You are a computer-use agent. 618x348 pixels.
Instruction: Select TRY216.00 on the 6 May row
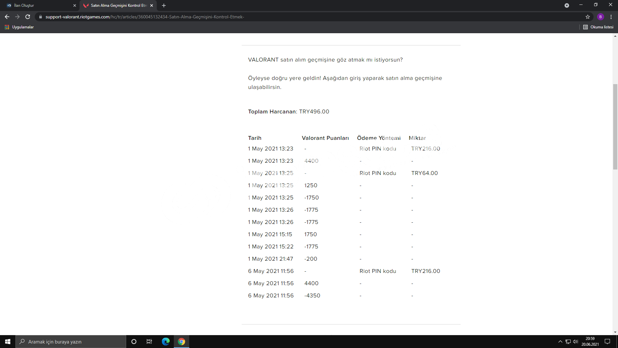click(x=426, y=271)
